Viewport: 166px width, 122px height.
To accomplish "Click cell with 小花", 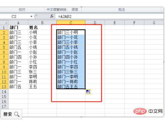I will (42, 37).
